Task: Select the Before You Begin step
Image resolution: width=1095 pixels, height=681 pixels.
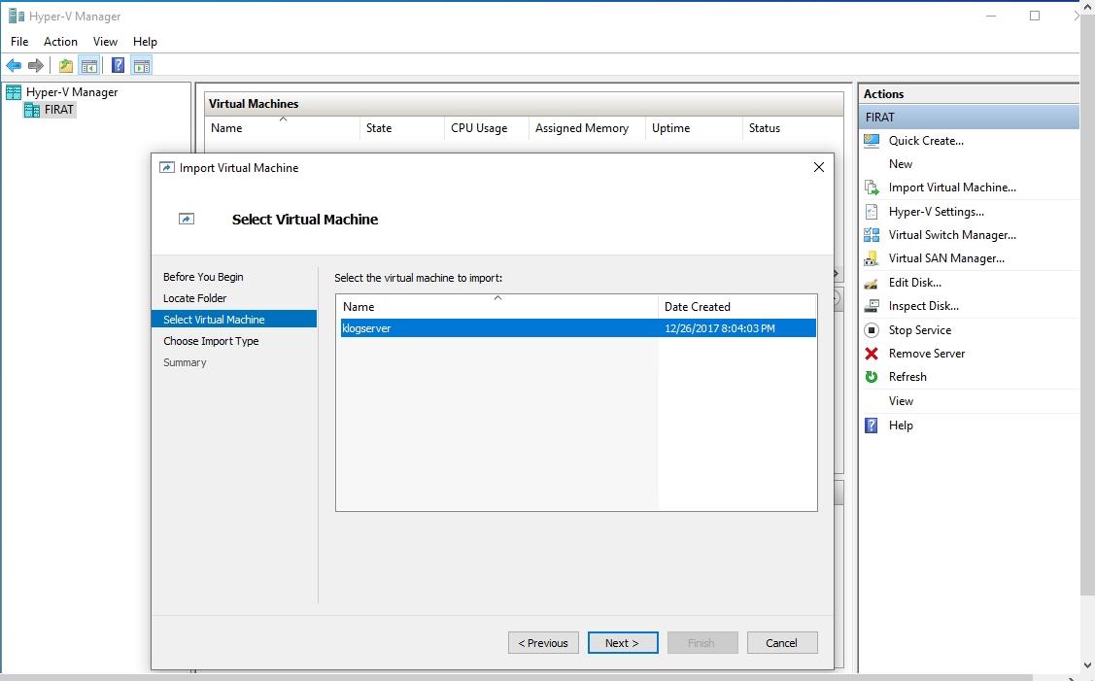Action: [203, 277]
